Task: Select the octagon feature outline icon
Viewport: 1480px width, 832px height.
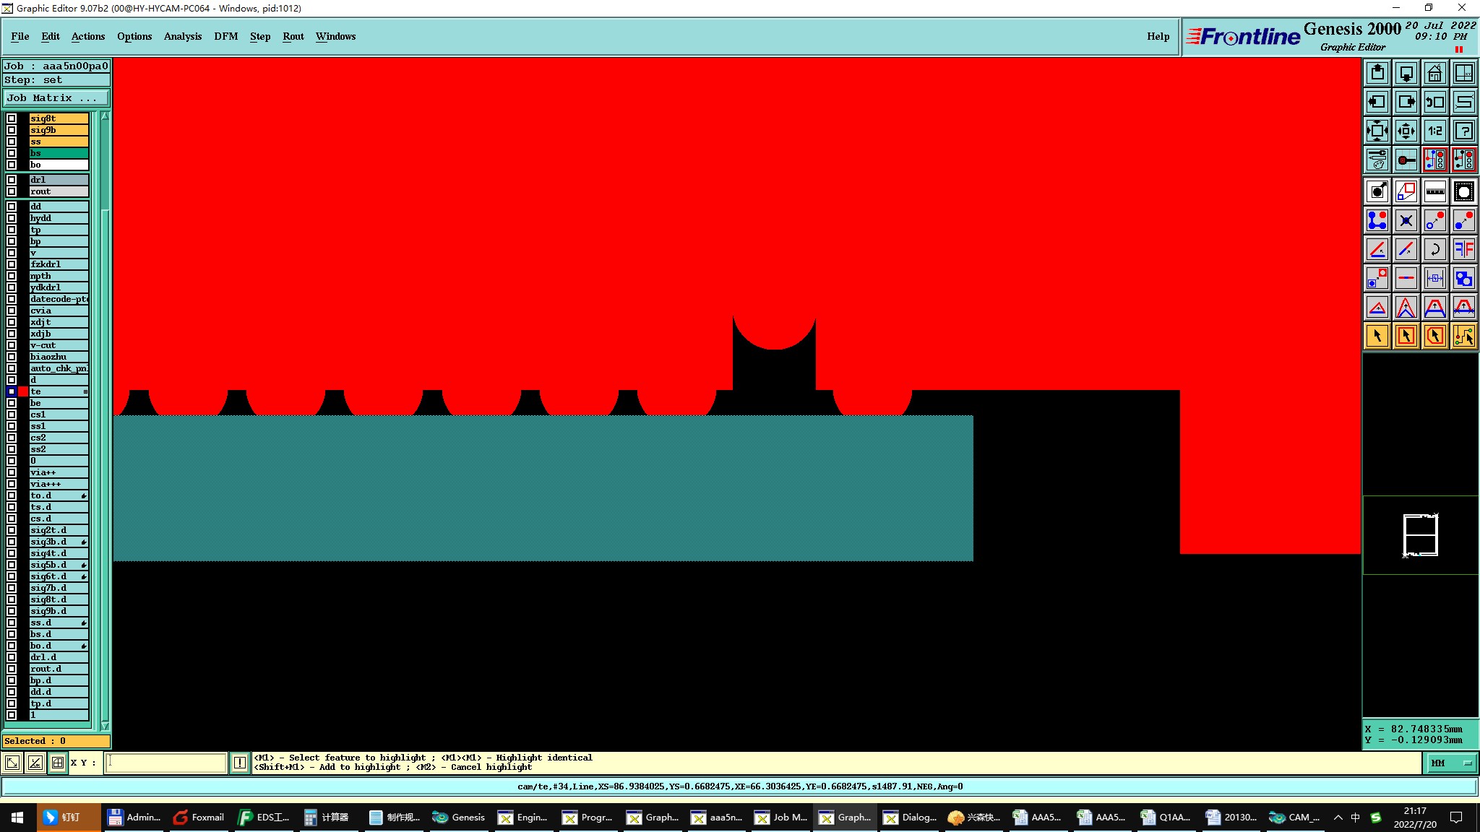Action: coord(1464,191)
